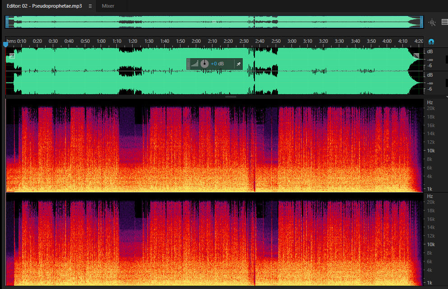448x289 pixels.
Task: Click the blue playhead marker on the ruler
Action: 6,44
